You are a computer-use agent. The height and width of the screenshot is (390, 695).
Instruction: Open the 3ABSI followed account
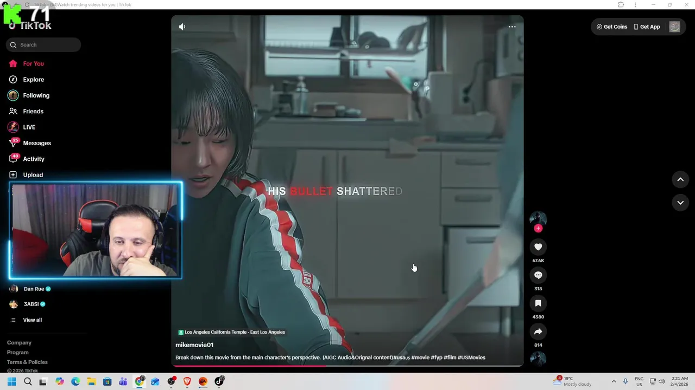(28, 304)
